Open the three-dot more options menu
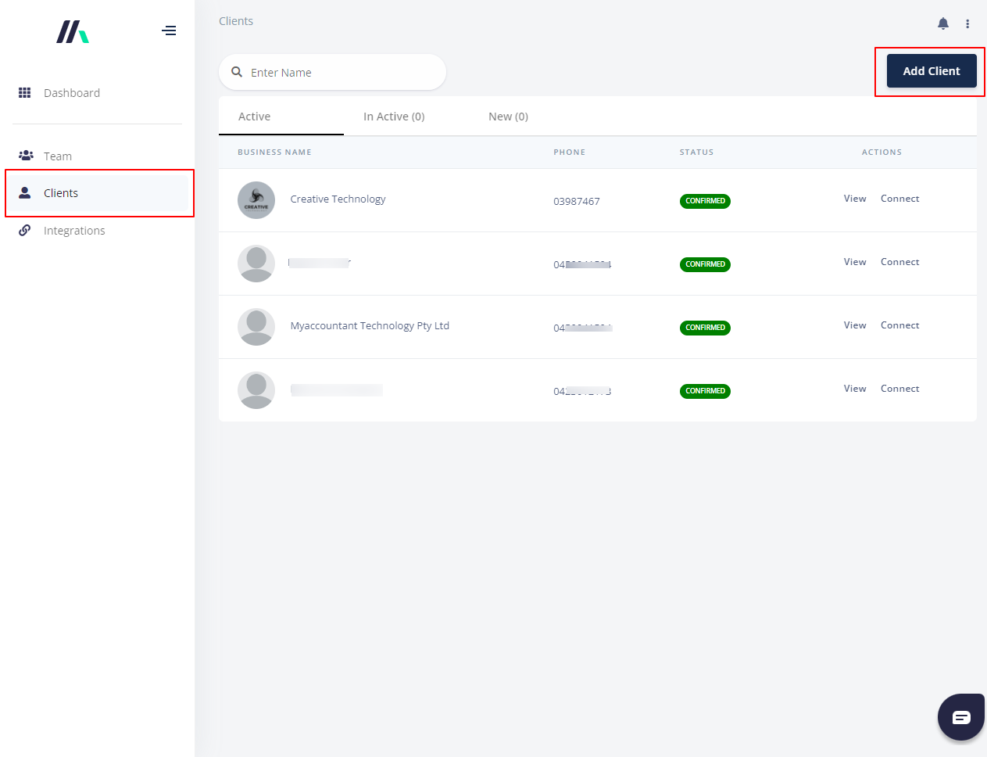This screenshot has width=987, height=757. point(967,23)
